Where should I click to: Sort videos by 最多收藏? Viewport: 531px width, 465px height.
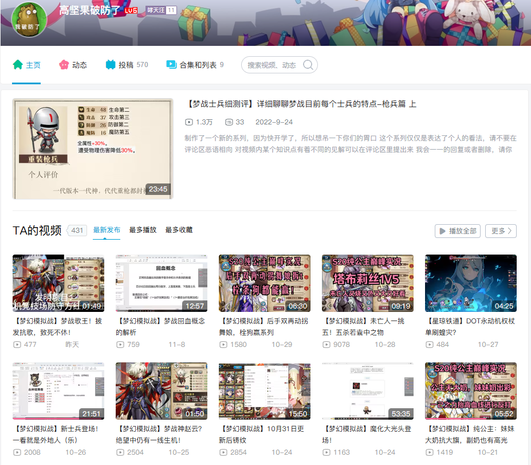pos(179,230)
